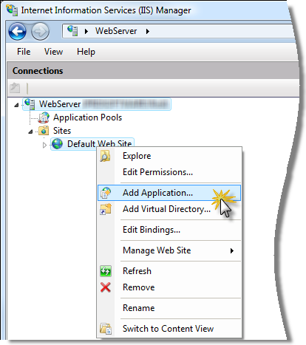Screen dimensions: 306x345
Task: Click the Default Web Site globe icon
Action: [58, 144]
